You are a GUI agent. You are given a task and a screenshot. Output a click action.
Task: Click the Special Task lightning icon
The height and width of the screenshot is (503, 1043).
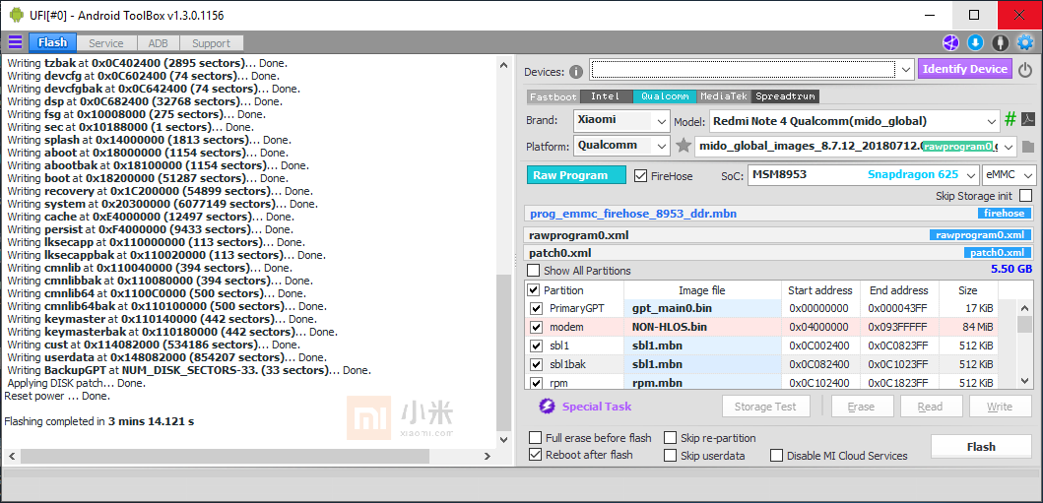pyautogui.click(x=547, y=406)
